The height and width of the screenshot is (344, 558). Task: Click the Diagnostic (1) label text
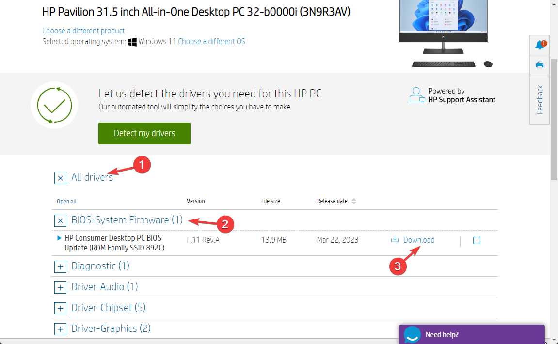[x=100, y=266]
